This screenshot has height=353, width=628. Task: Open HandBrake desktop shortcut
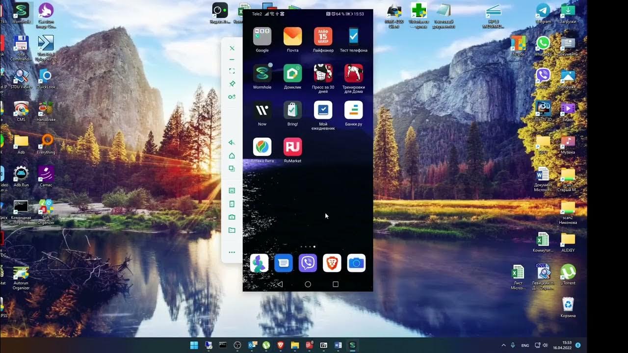click(x=46, y=111)
